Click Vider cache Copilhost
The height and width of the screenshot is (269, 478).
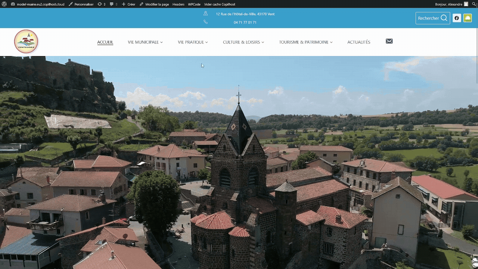[220, 4]
